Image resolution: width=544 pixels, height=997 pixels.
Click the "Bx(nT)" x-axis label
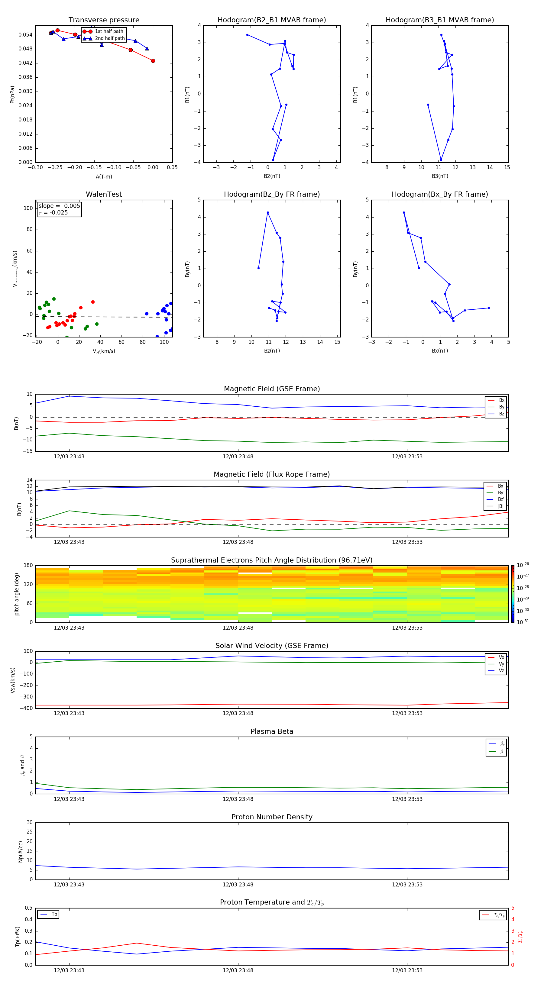click(x=440, y=351)
